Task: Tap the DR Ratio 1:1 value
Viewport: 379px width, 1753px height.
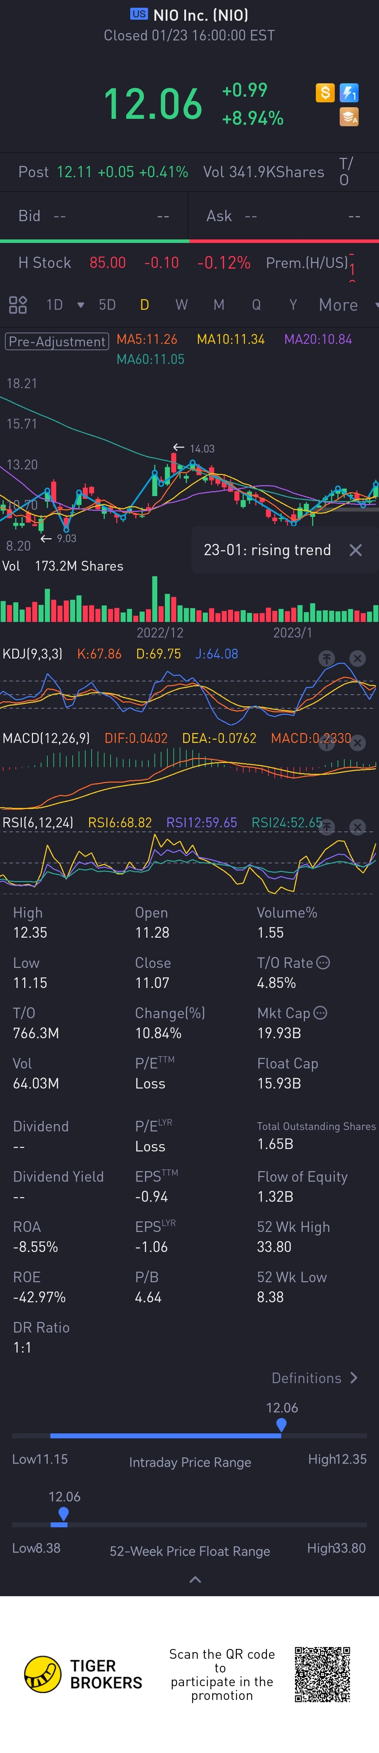Action: 22,1347
